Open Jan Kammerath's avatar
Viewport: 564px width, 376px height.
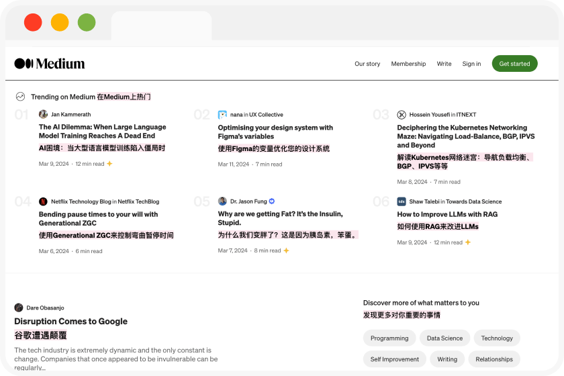43,114
